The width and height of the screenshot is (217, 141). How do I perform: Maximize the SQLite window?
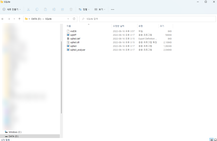coord(206,2)
